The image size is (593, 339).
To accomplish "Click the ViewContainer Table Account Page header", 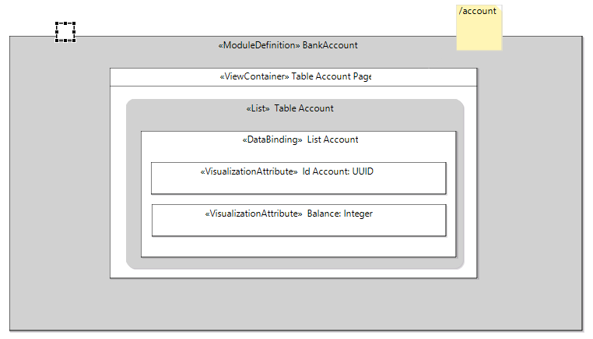I will point(293,77).
